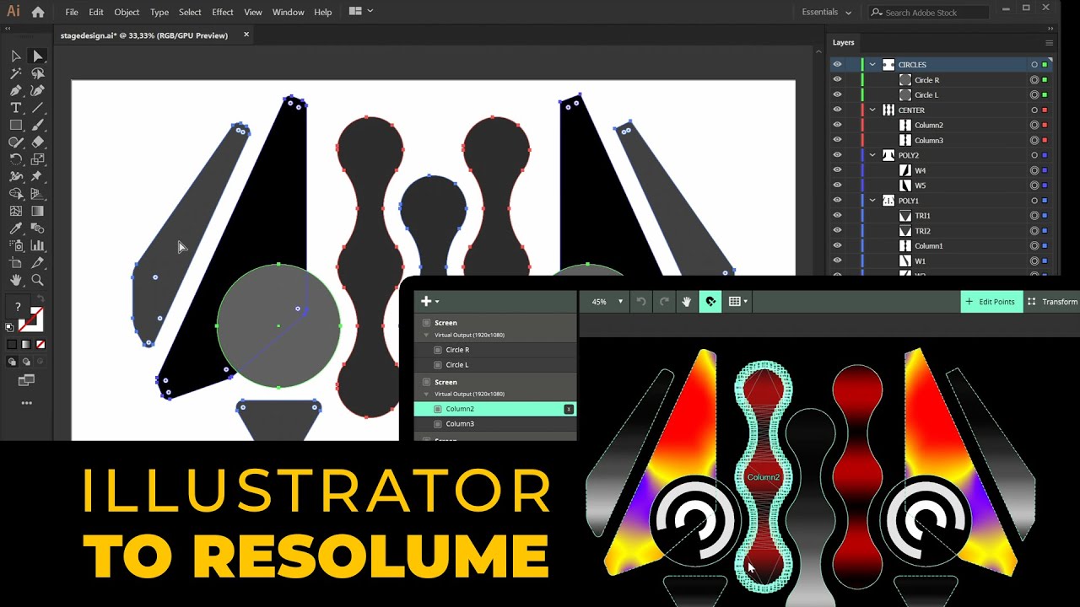Click the Stroke color box

(31, 319)
